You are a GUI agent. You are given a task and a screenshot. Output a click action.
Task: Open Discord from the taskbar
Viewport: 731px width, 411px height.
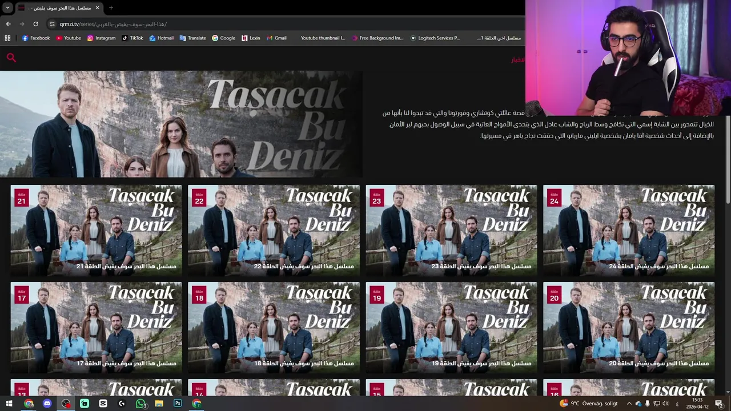click(47, 404)
